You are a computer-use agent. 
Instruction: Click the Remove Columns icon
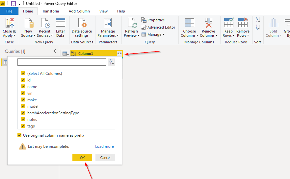pyautogui.click(x=208, y=23)
